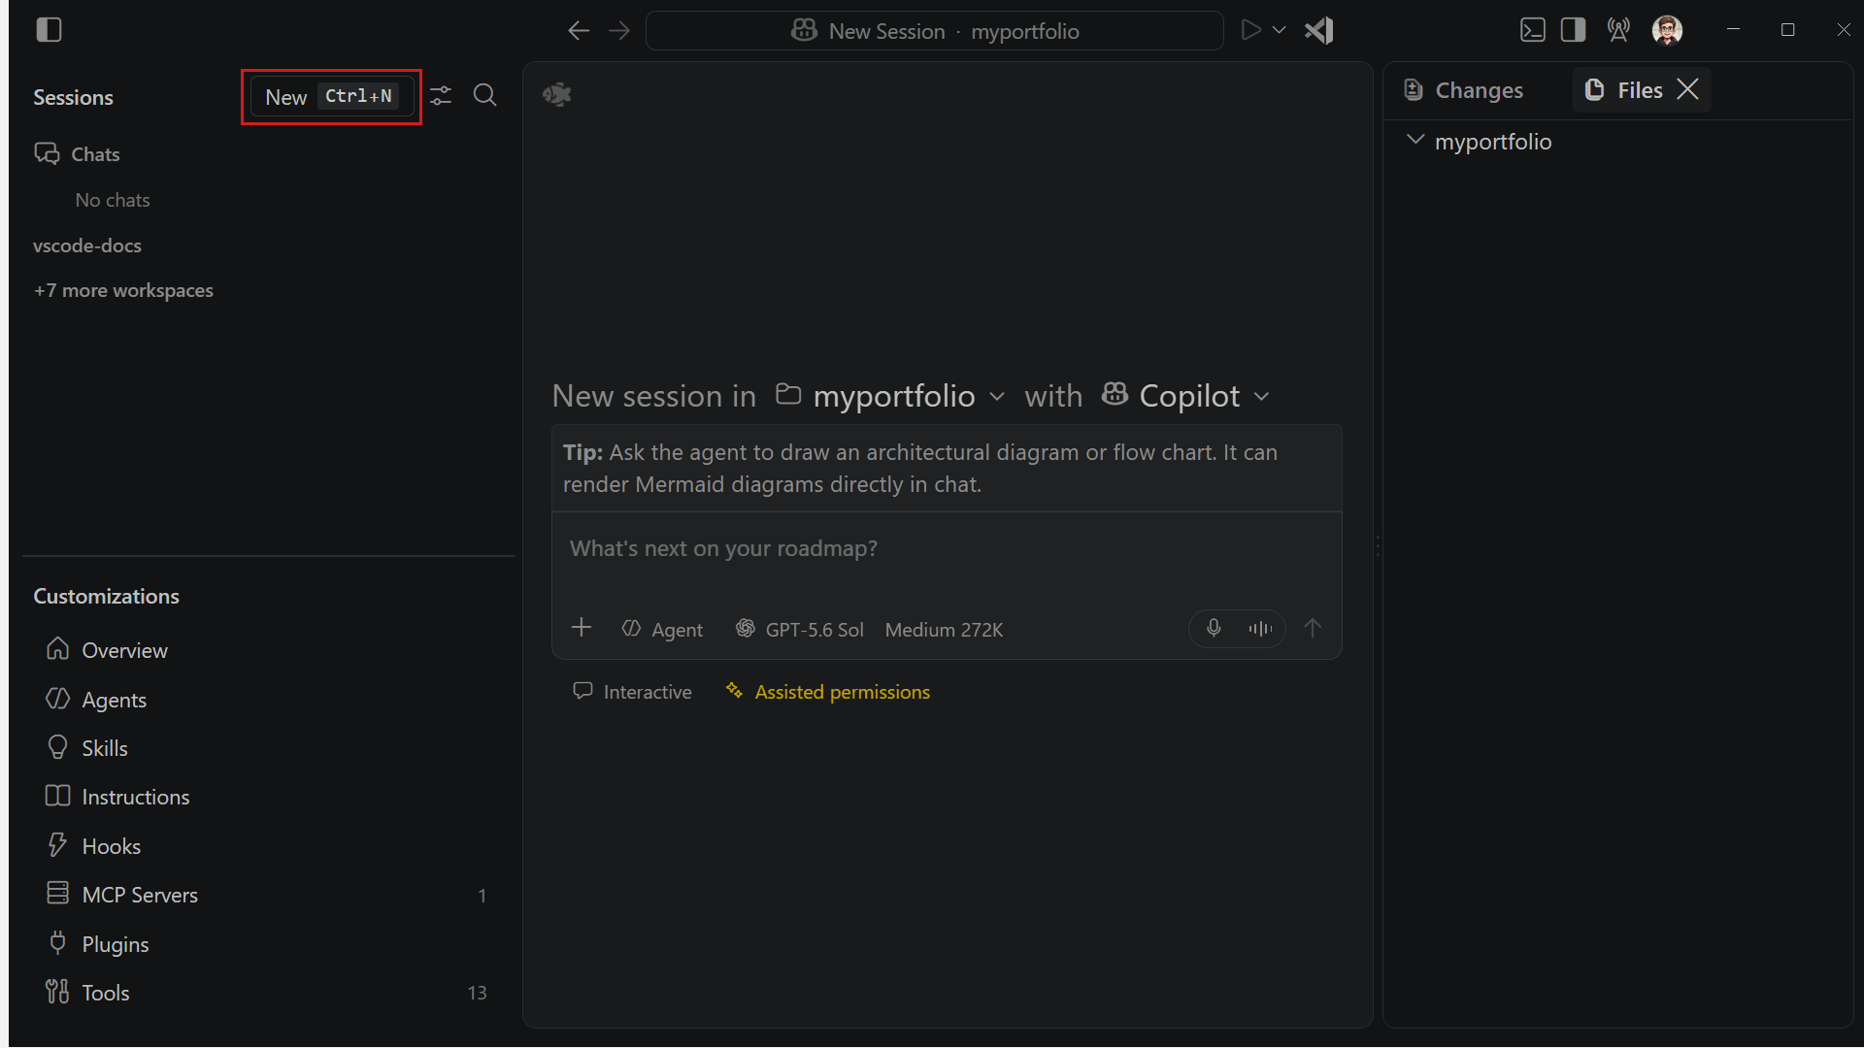Click the Instructions book icon

click(58, 796)
